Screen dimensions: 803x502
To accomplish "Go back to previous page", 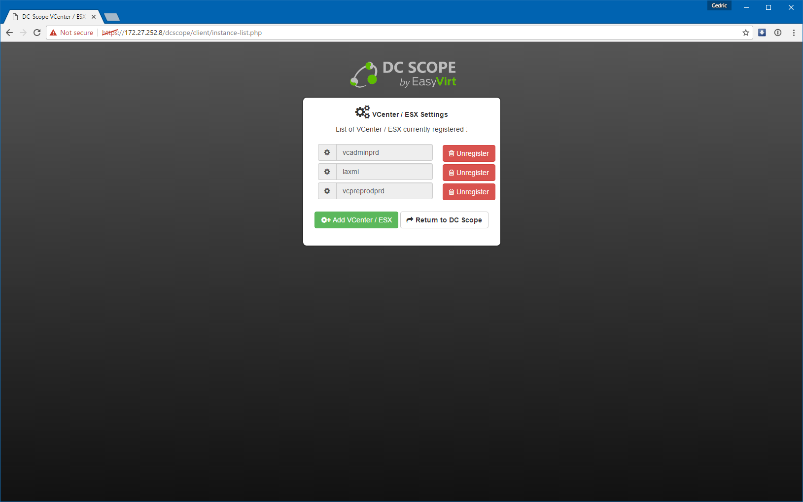I will pos(9,33).
